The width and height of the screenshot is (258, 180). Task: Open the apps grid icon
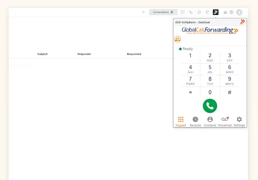click(225, 12)
